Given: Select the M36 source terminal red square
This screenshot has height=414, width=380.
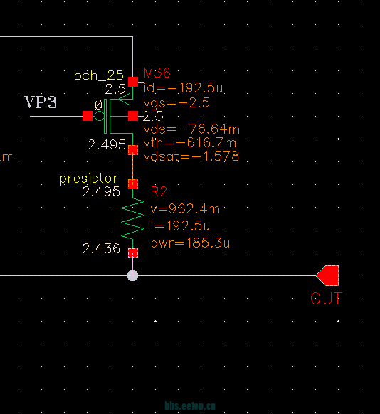Looking at the screenshot, I should click(x=133, y=82).
